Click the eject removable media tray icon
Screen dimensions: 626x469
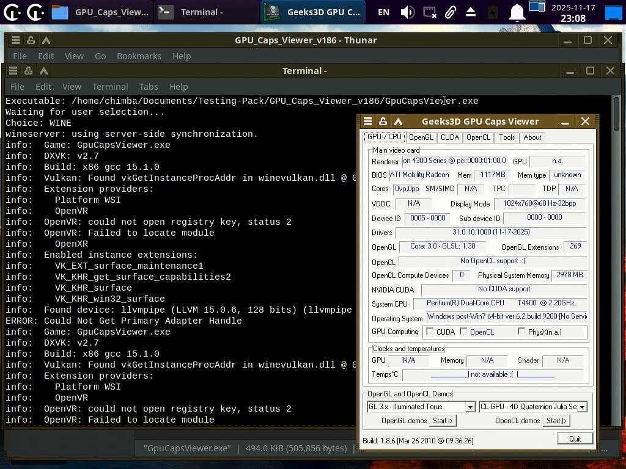coord(471,12)
